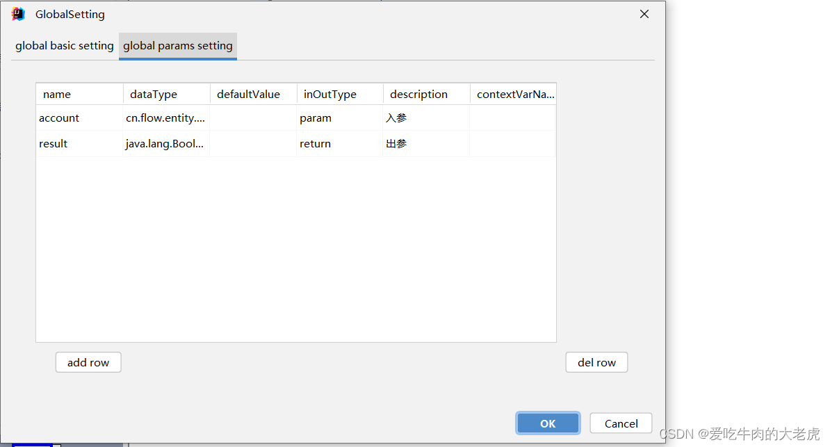Select the global params setting tab
This screenshot has width=830, height=447.
[x=177, y=45]
